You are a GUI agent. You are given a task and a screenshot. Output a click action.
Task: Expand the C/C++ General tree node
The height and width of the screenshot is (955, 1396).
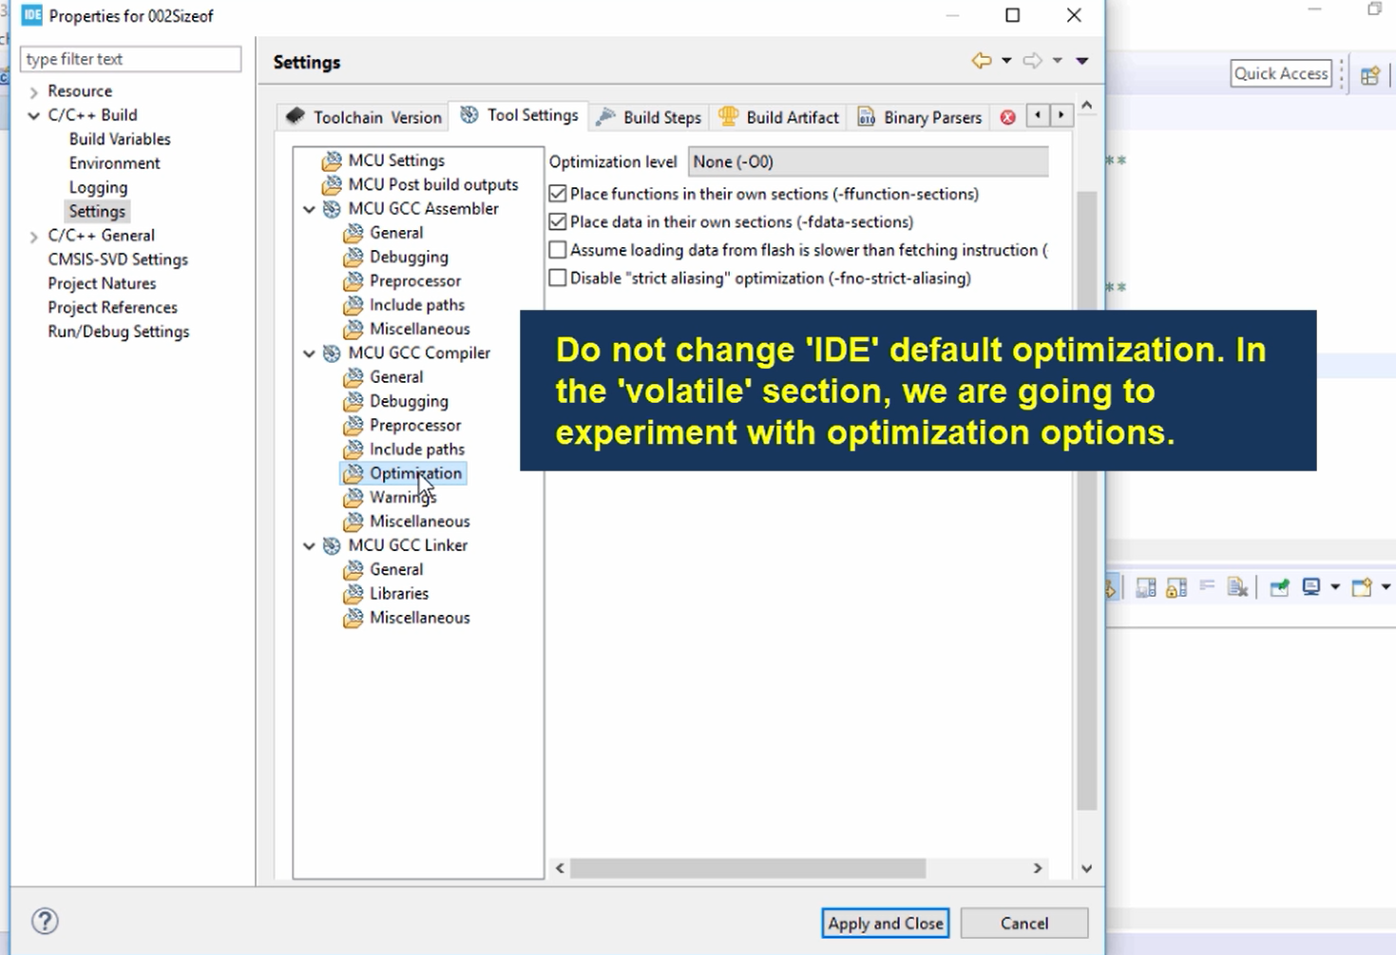(34, 237)
